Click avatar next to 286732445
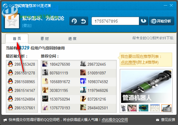 pyautogui.click(x=83, y=64)
